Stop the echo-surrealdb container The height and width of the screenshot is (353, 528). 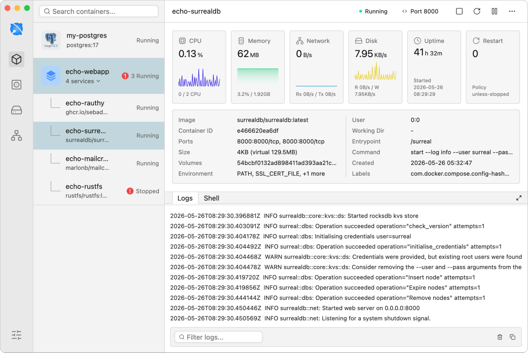(x=459, y=11)
